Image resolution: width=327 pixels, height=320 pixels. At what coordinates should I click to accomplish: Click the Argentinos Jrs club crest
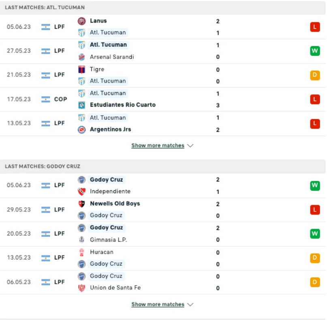click(x=81, y=130)
